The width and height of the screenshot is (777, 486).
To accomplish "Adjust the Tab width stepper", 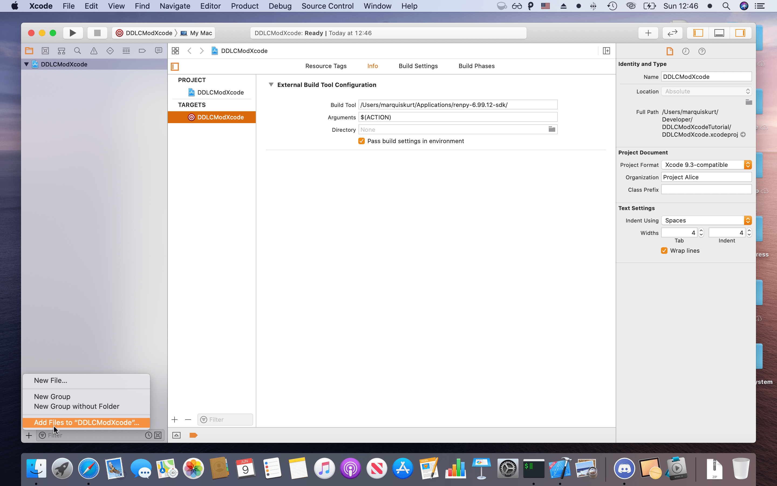I will pyautogui.click(x=701, y=232).
